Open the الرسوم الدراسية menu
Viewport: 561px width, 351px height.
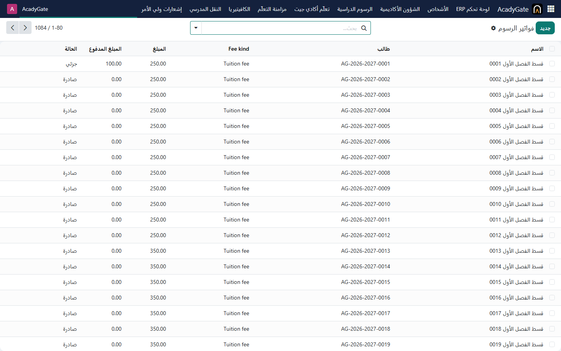pyautogui.click(x=355, y=9)
